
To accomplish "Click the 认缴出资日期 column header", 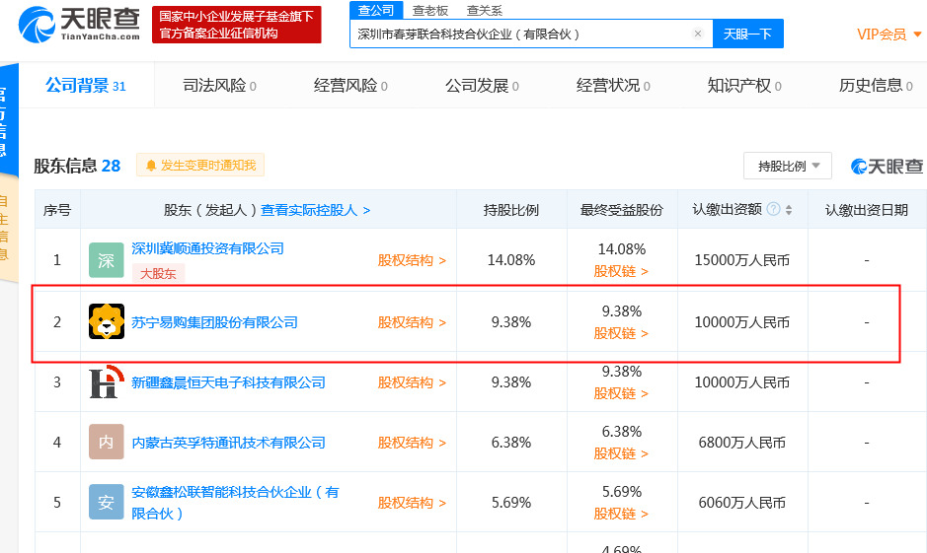I will tap(866, 210).
